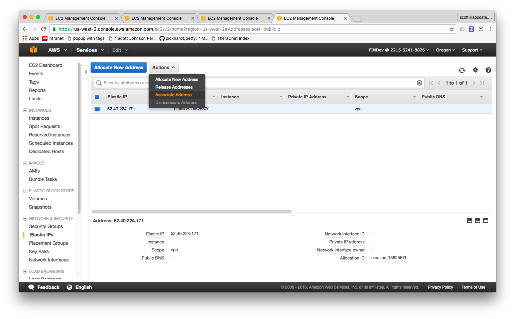Open the FINDev account dropdown

(x=399, y=50)
